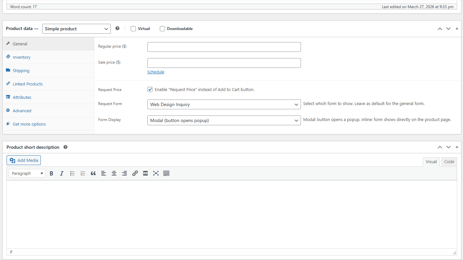Image resolution: width=463 pixels, height=260 pixels.
Task: Switch to the Inventory tab
Action: click(22, 57)
